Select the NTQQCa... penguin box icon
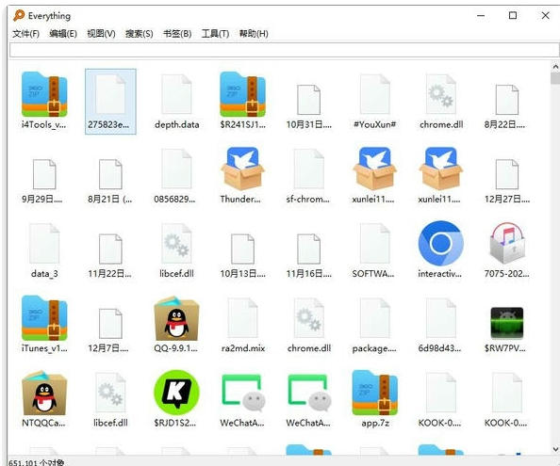 click(x=44, y=393)
